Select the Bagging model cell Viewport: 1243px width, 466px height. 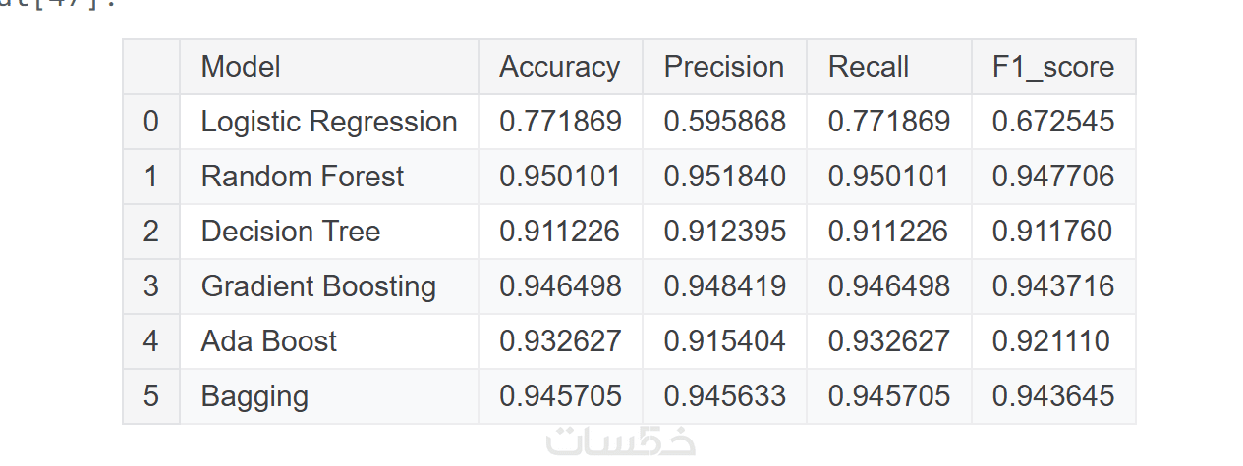[x=254, y=396]
